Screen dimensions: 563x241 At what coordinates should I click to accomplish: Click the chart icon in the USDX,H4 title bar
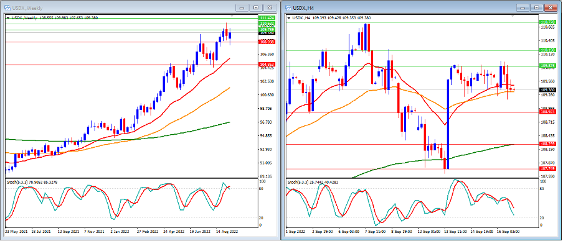pyautogui.click(x=288, y=7)
